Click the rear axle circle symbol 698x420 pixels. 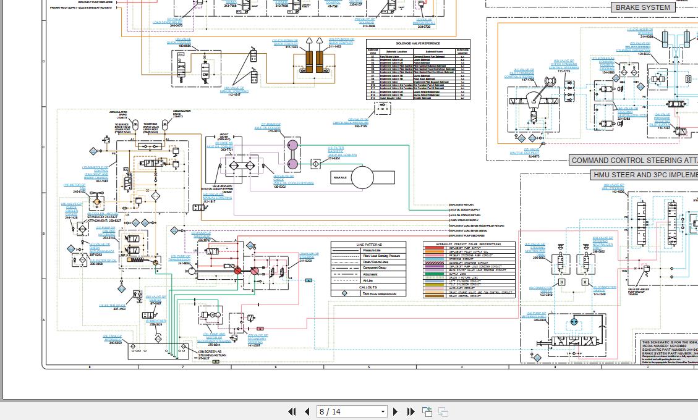tap(362, 177)
